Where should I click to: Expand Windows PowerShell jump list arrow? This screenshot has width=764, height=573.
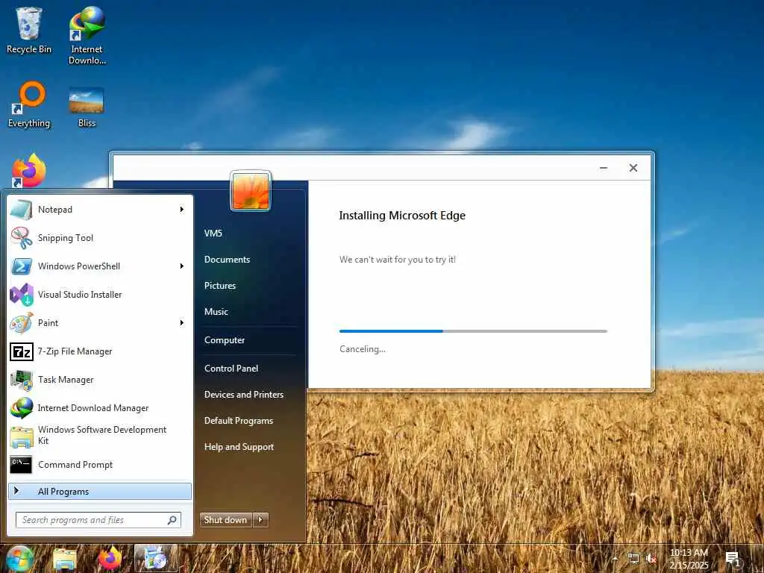coord(182,266)
